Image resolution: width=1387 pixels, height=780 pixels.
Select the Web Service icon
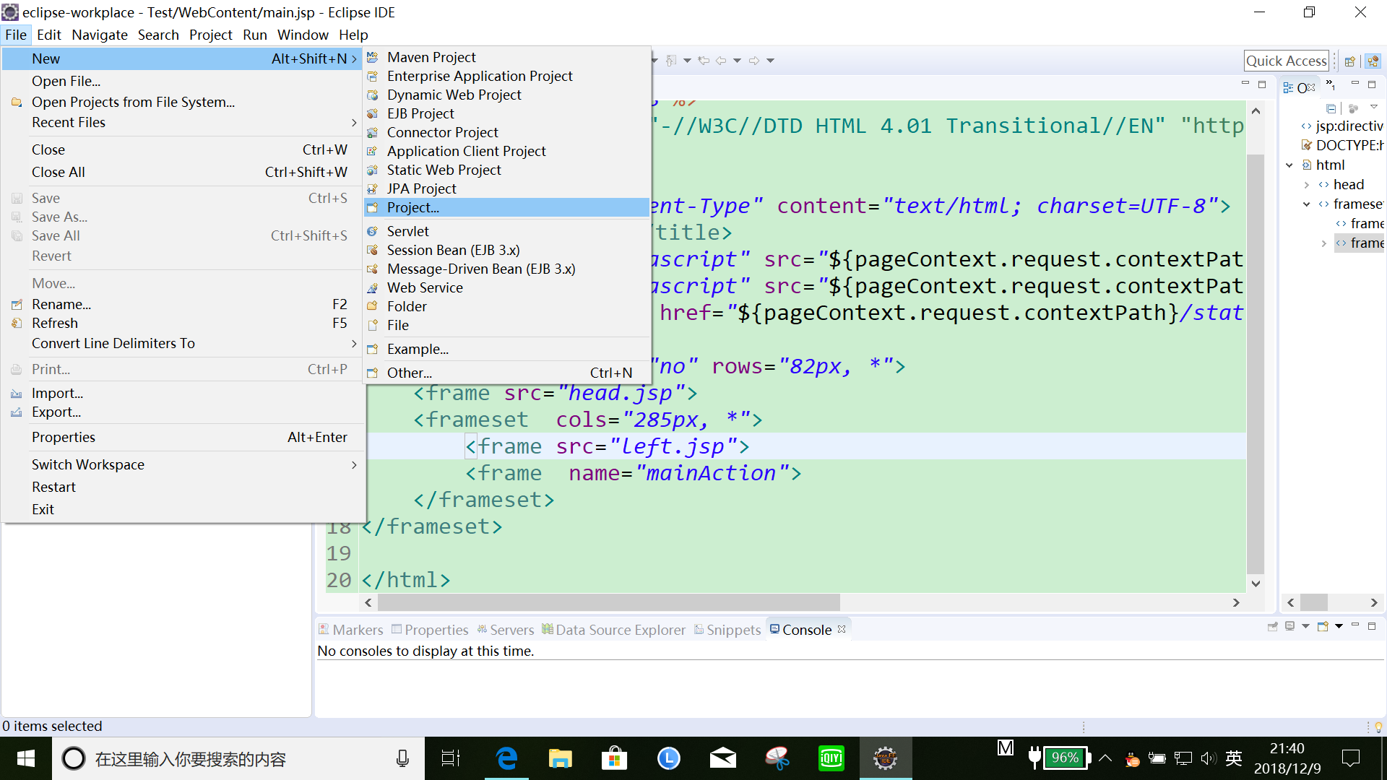pos(374,287)
